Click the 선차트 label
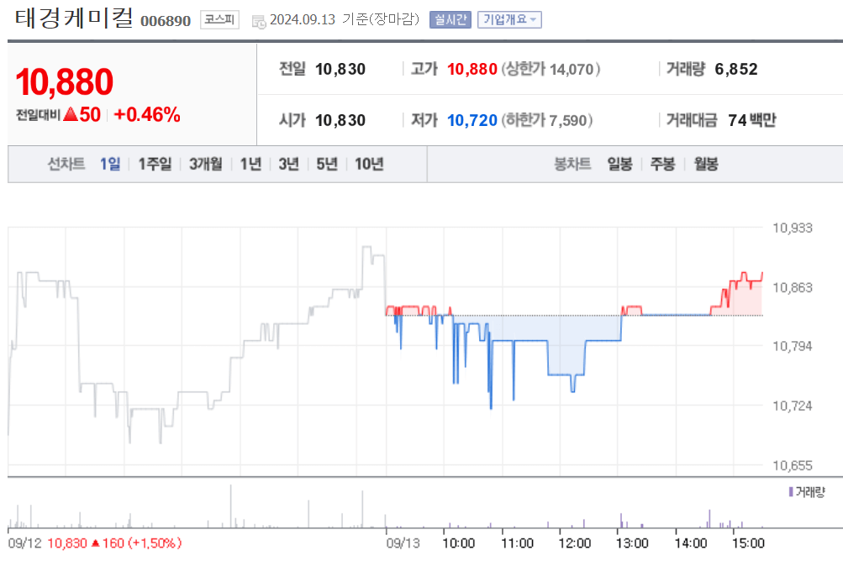This screenshot has width=843, height=577. [66, 164]
